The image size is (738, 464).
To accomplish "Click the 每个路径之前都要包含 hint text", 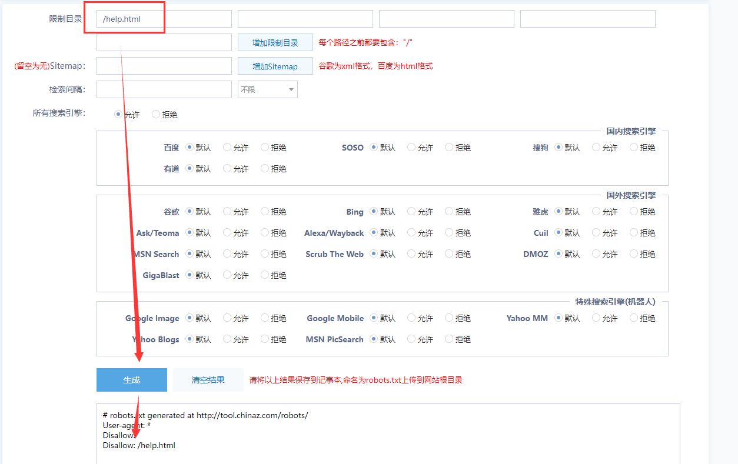I will pos(365,43).
